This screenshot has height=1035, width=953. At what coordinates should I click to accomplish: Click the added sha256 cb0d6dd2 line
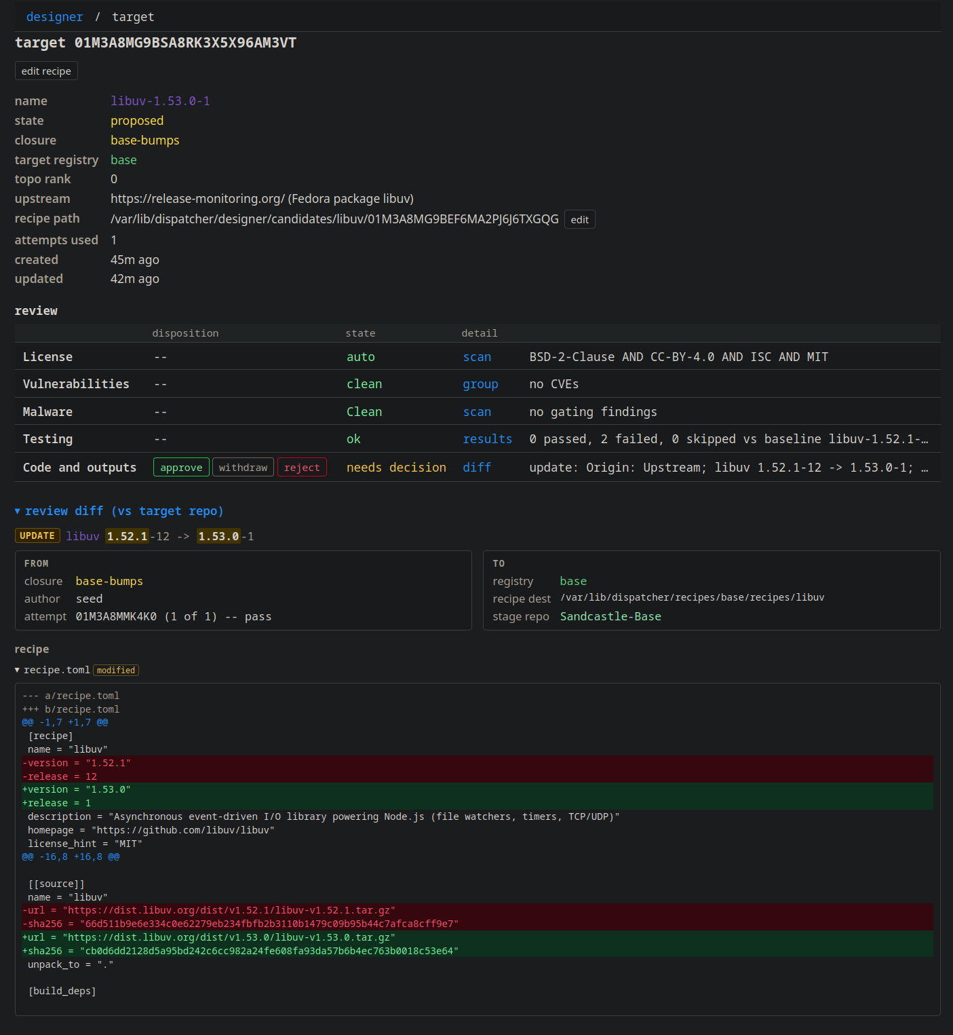[x=478, y=952]
